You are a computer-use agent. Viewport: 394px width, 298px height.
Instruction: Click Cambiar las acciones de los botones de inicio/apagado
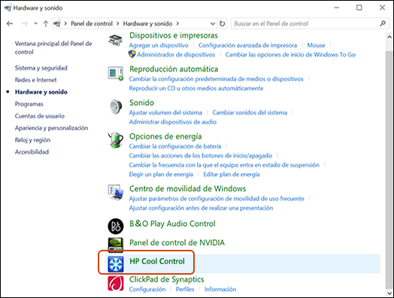point(200,156)
